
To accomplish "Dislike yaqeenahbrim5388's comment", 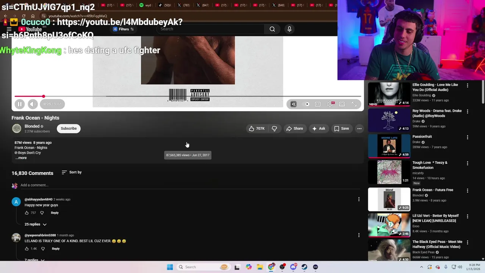I will coord(43,249).
